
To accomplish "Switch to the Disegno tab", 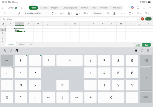I will pyautogui.click(x=55, y=8).
